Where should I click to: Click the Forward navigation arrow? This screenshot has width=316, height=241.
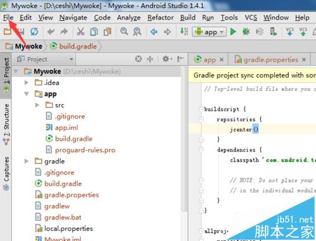(167, 32)
